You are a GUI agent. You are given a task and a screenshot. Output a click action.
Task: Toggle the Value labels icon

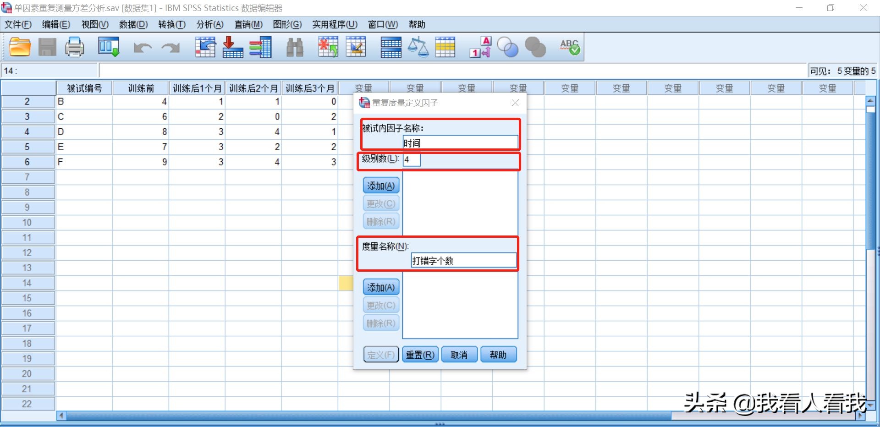tap(480, 47)
